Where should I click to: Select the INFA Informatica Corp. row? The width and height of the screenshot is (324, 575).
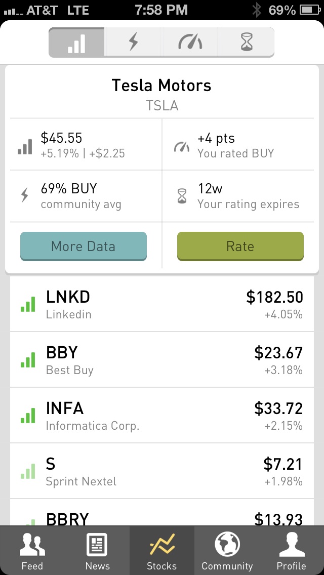tap(162, 415)
